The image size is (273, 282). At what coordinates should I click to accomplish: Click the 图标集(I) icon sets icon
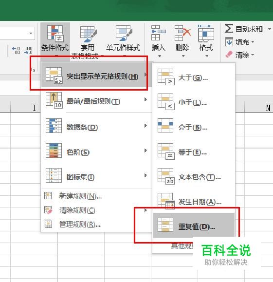coord(54,175)
